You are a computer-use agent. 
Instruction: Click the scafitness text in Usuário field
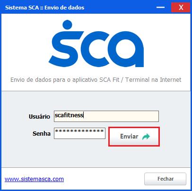(x=69, y=115)
